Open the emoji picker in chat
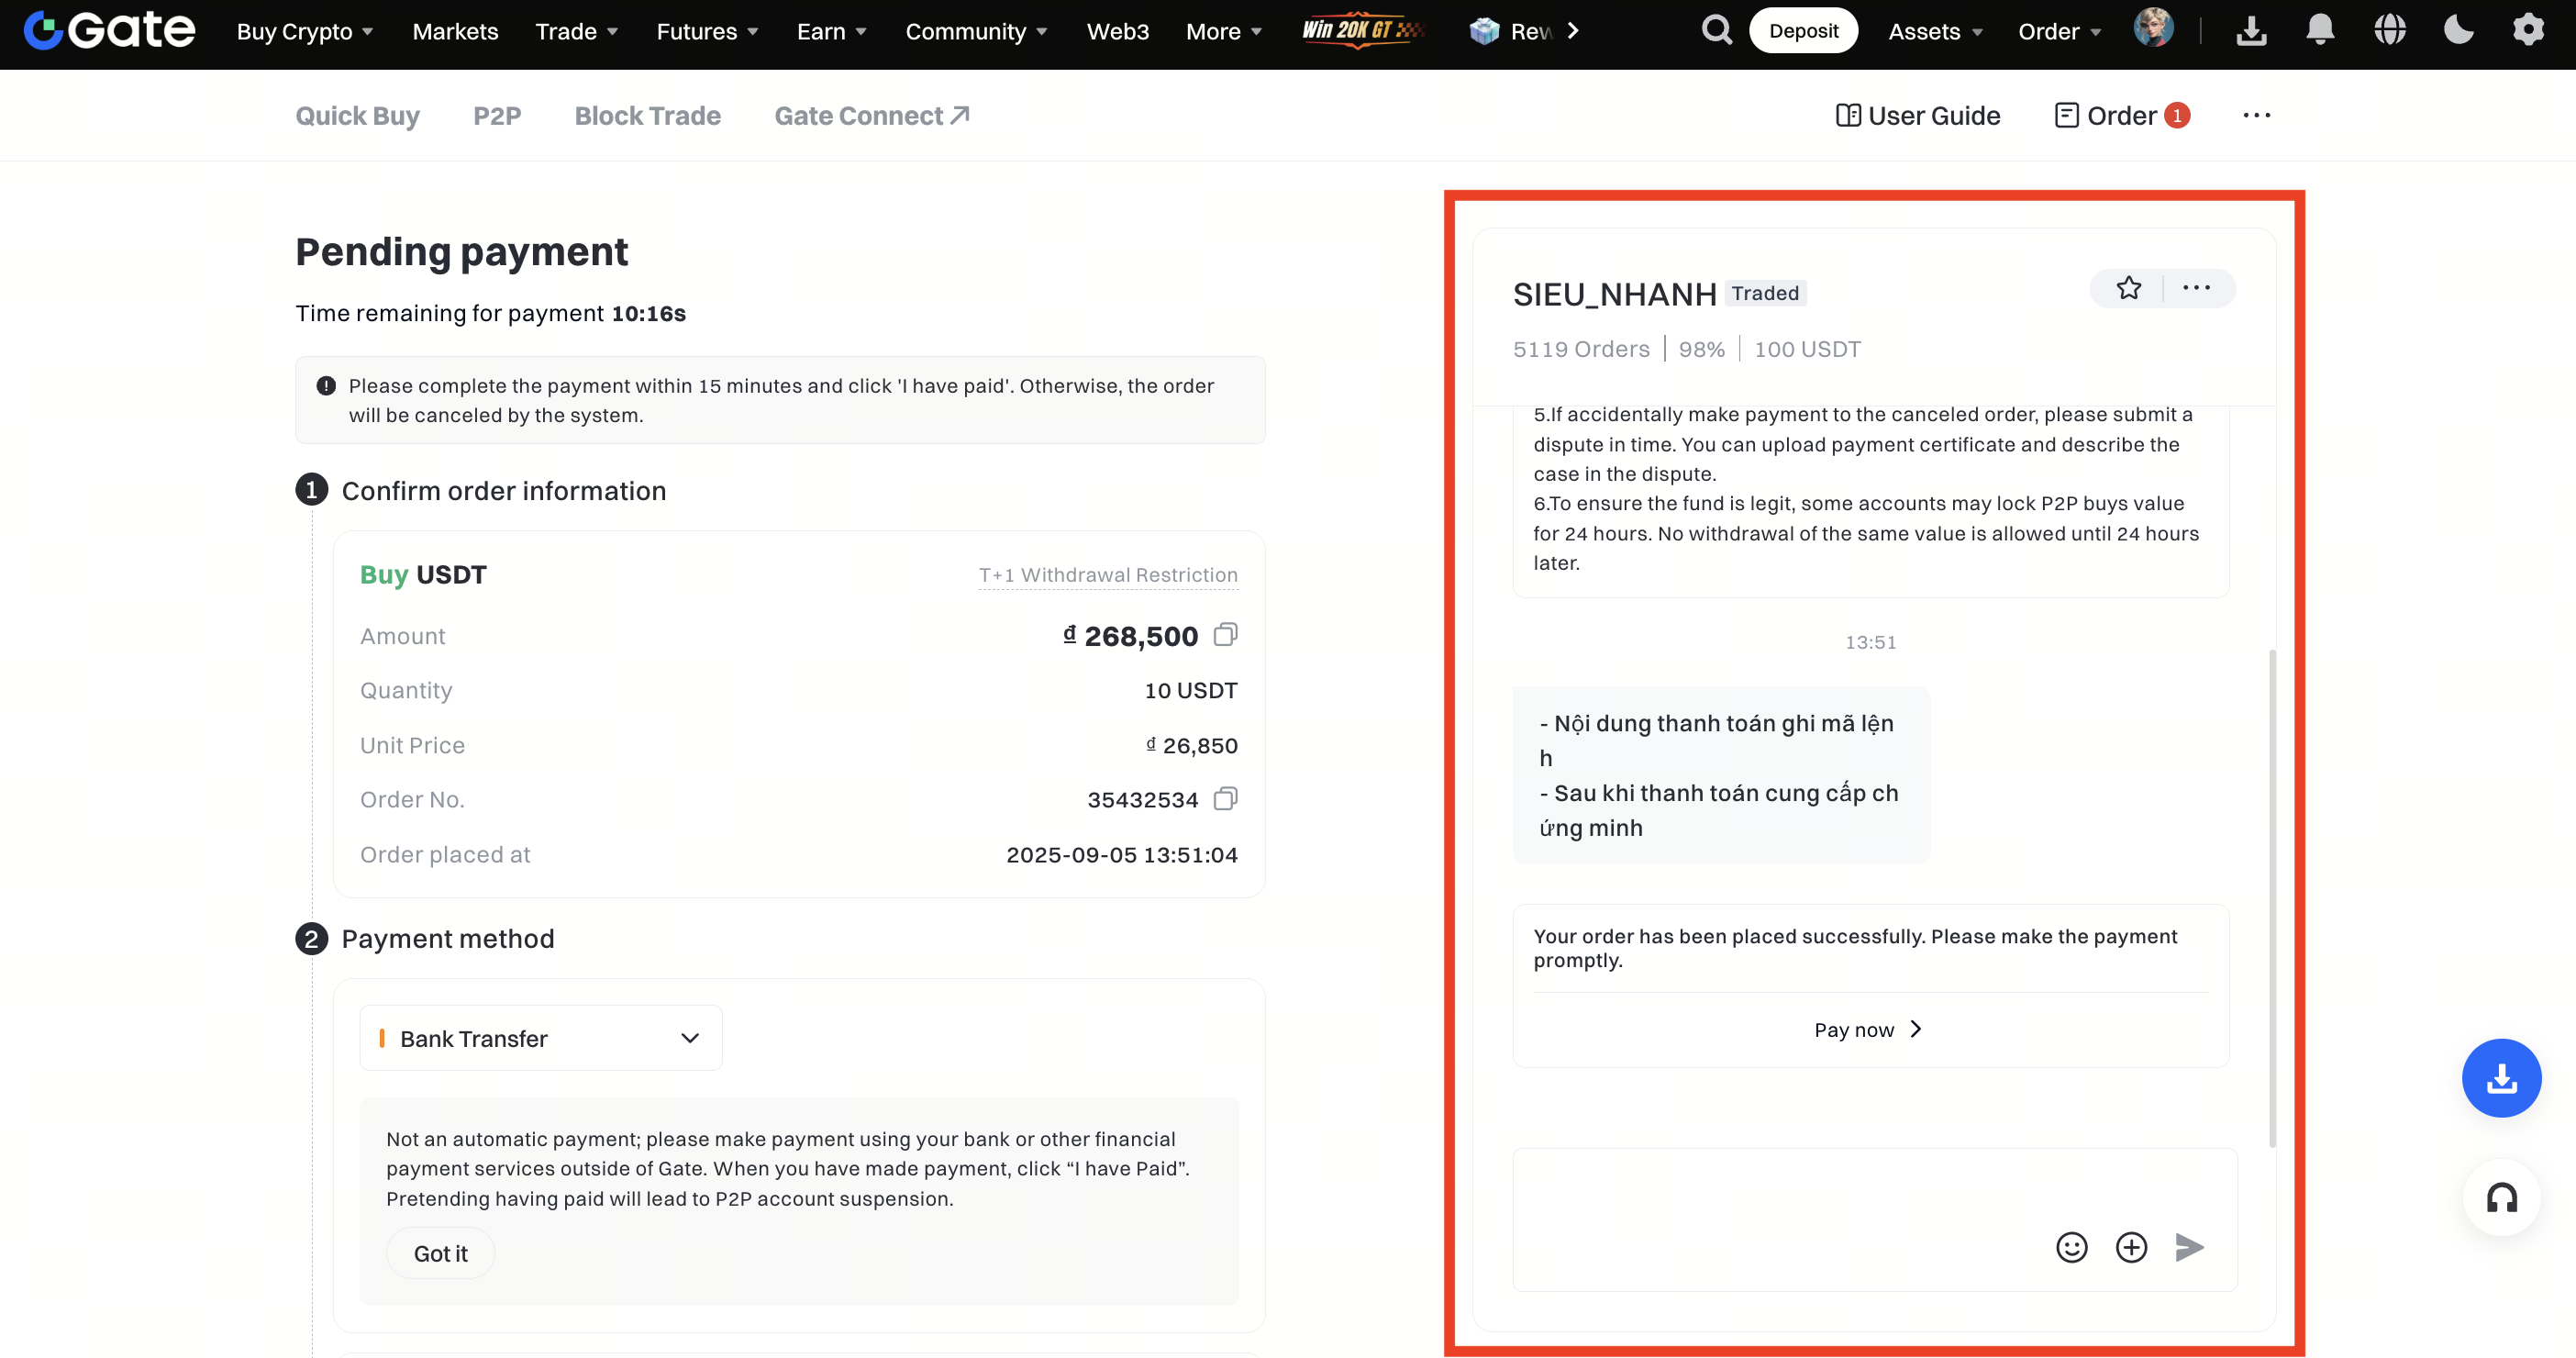 click(x=2071, y=1247)
